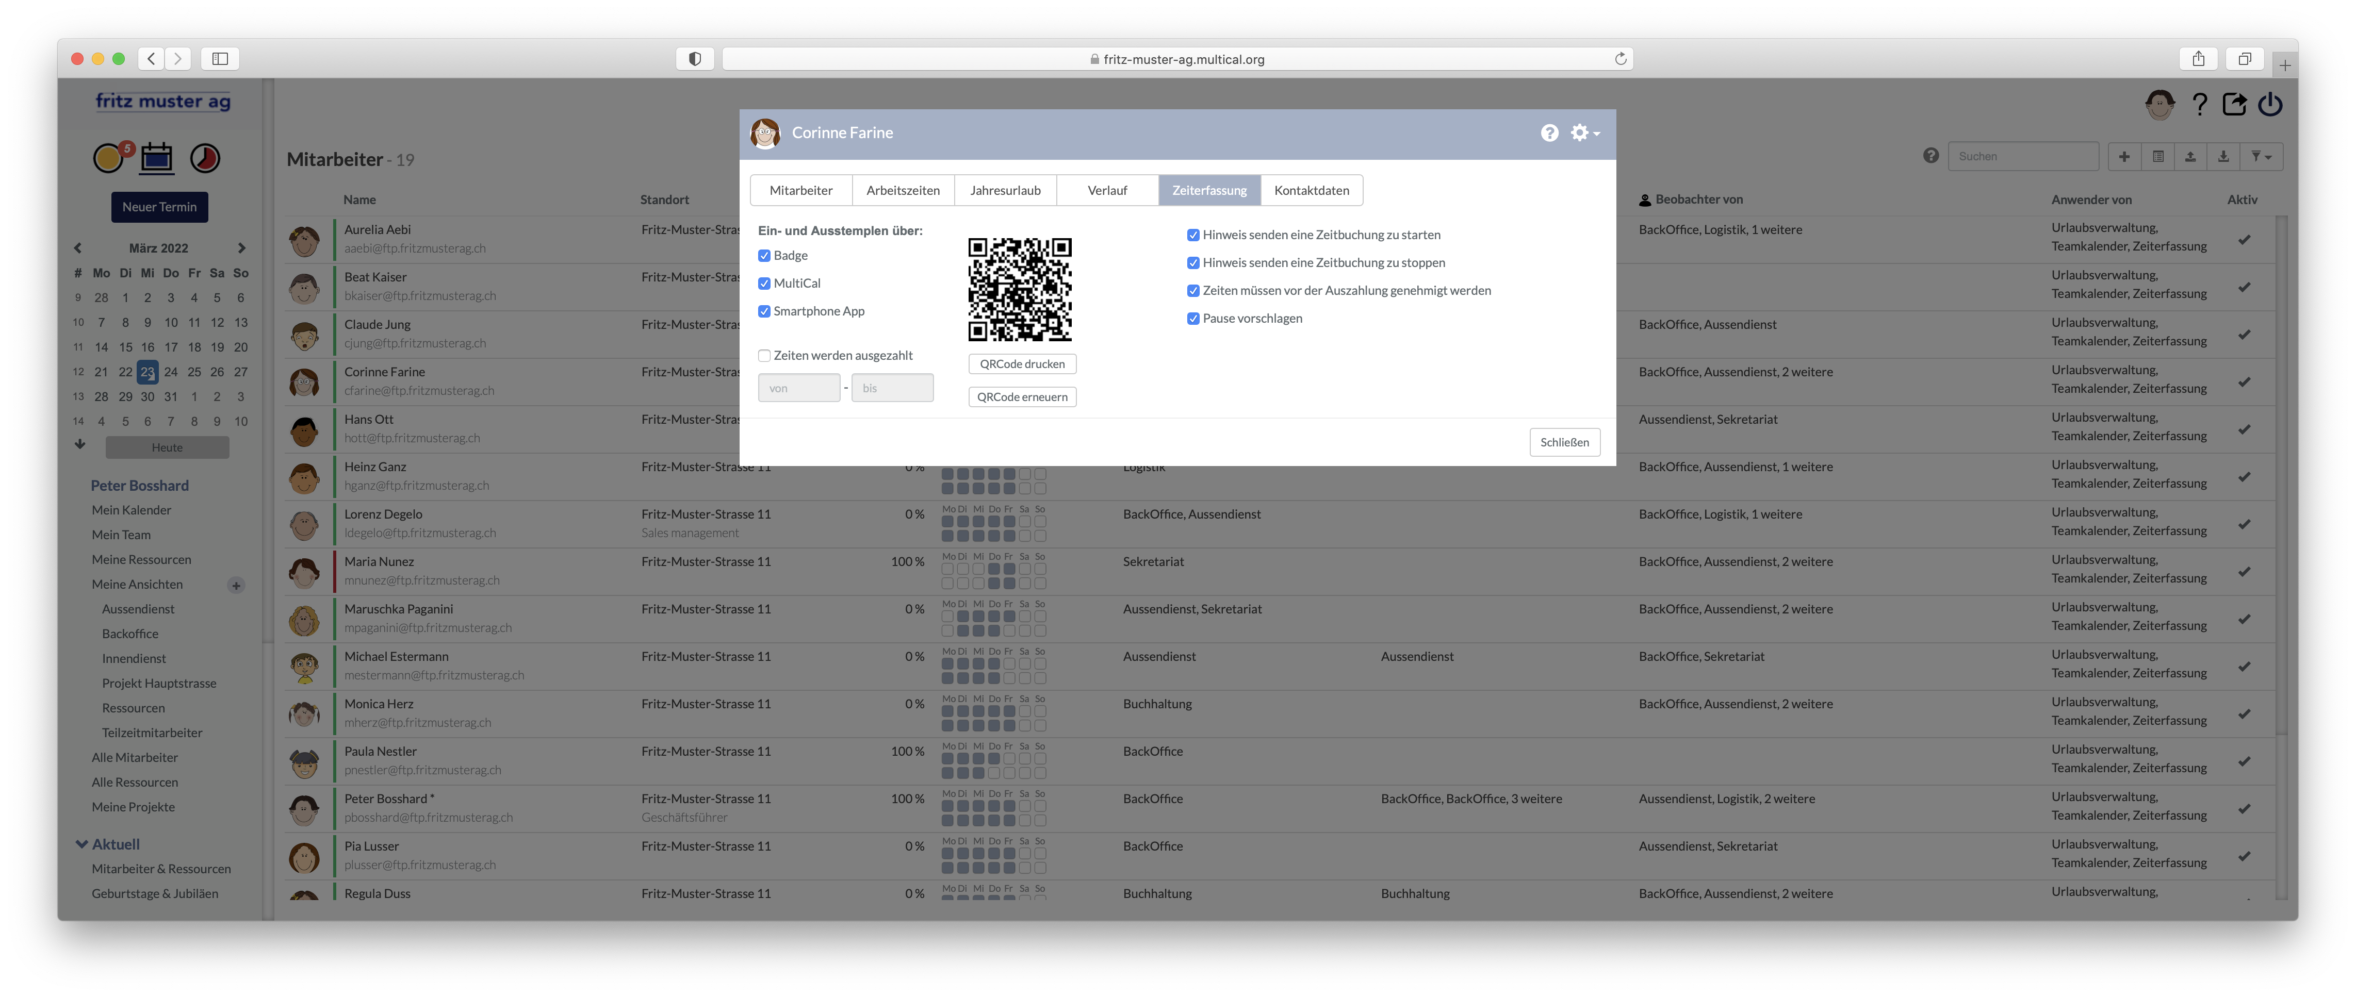
Task: Open the Jahresurlaub tab
Action: point(1005,190)
